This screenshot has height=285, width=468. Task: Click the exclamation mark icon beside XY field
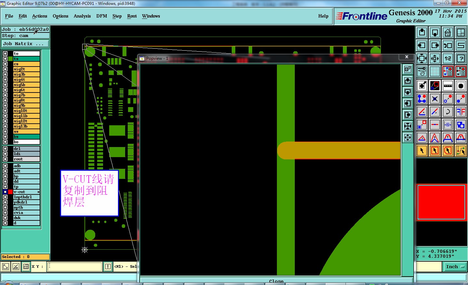point(108,267)
